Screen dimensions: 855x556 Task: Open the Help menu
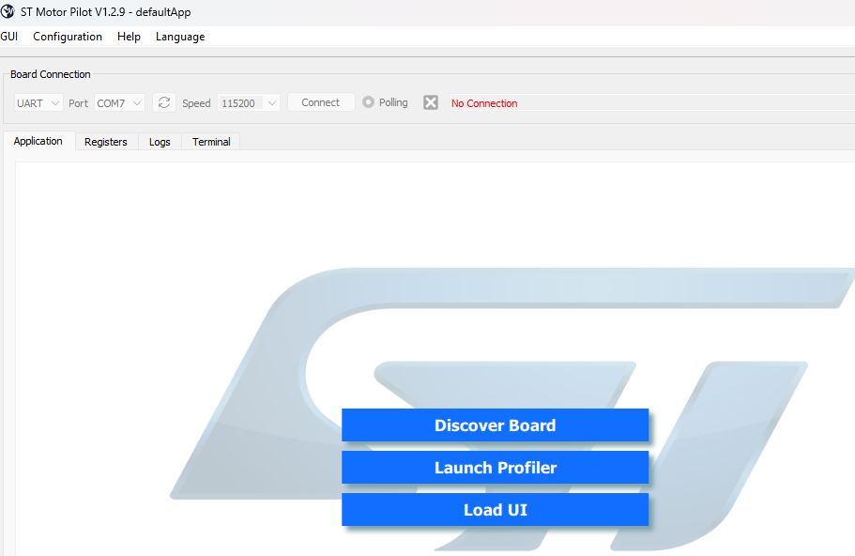coord(129,37)
